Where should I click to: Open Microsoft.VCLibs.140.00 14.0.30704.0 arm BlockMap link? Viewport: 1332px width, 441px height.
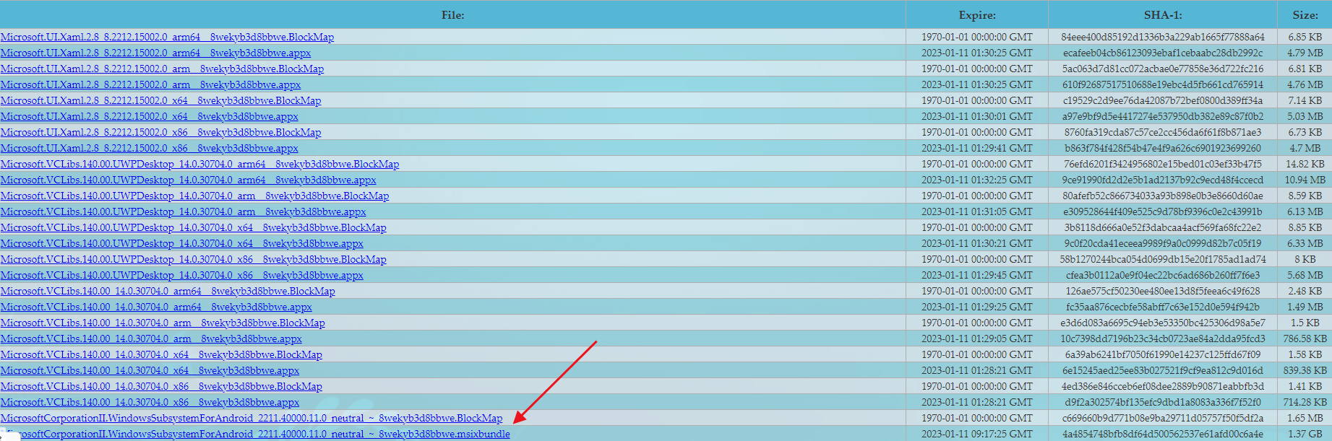coord(163,323)
